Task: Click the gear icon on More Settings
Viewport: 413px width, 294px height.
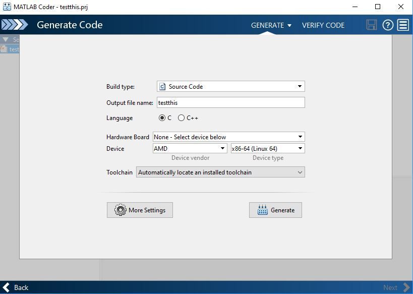Action: tap(121, 210)
